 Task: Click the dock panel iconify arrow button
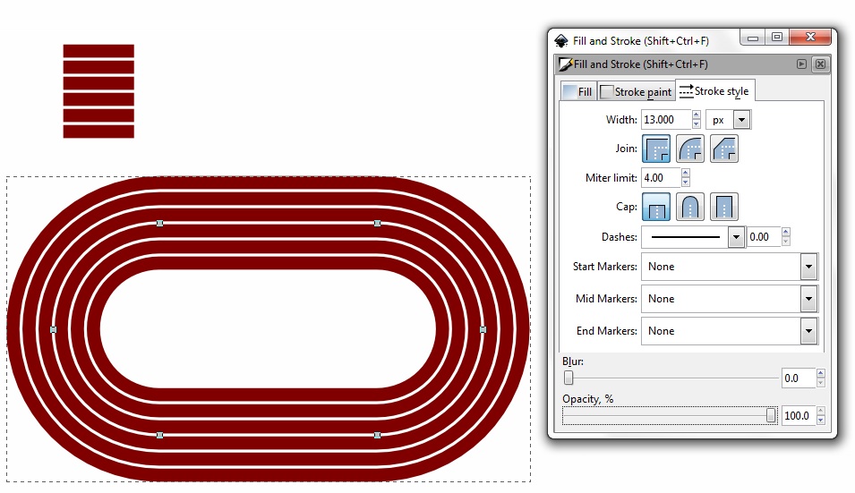pos(801,64)
